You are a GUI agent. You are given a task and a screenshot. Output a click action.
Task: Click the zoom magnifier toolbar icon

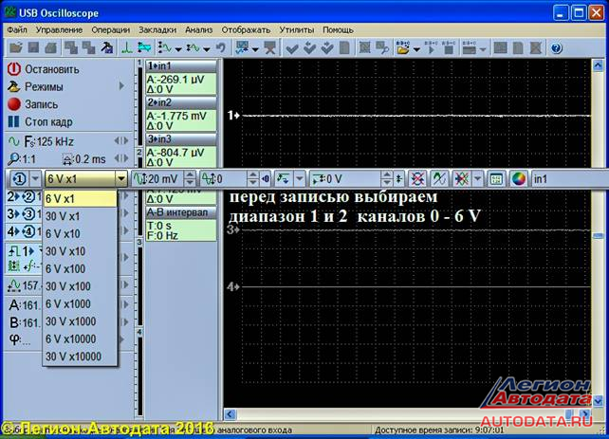point(382,47)
